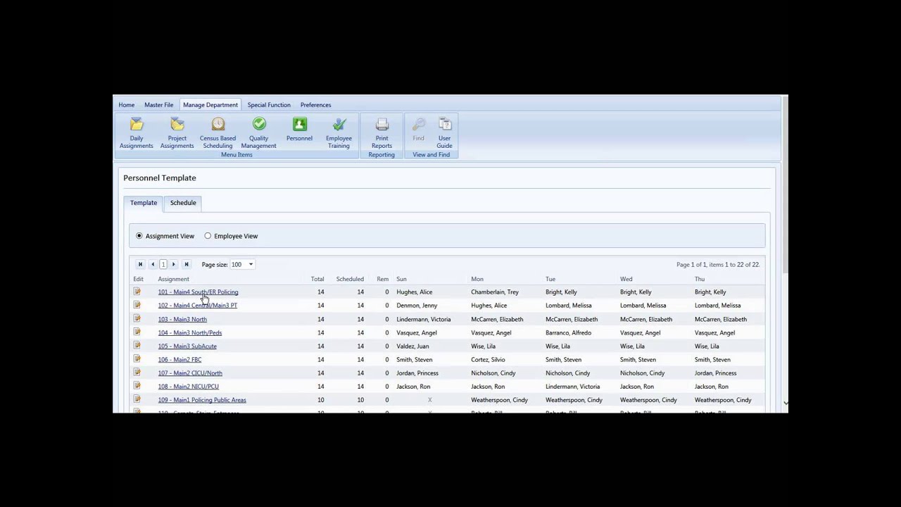
Task: Click the Find icon in ribbon
Action: coord(419,125)
